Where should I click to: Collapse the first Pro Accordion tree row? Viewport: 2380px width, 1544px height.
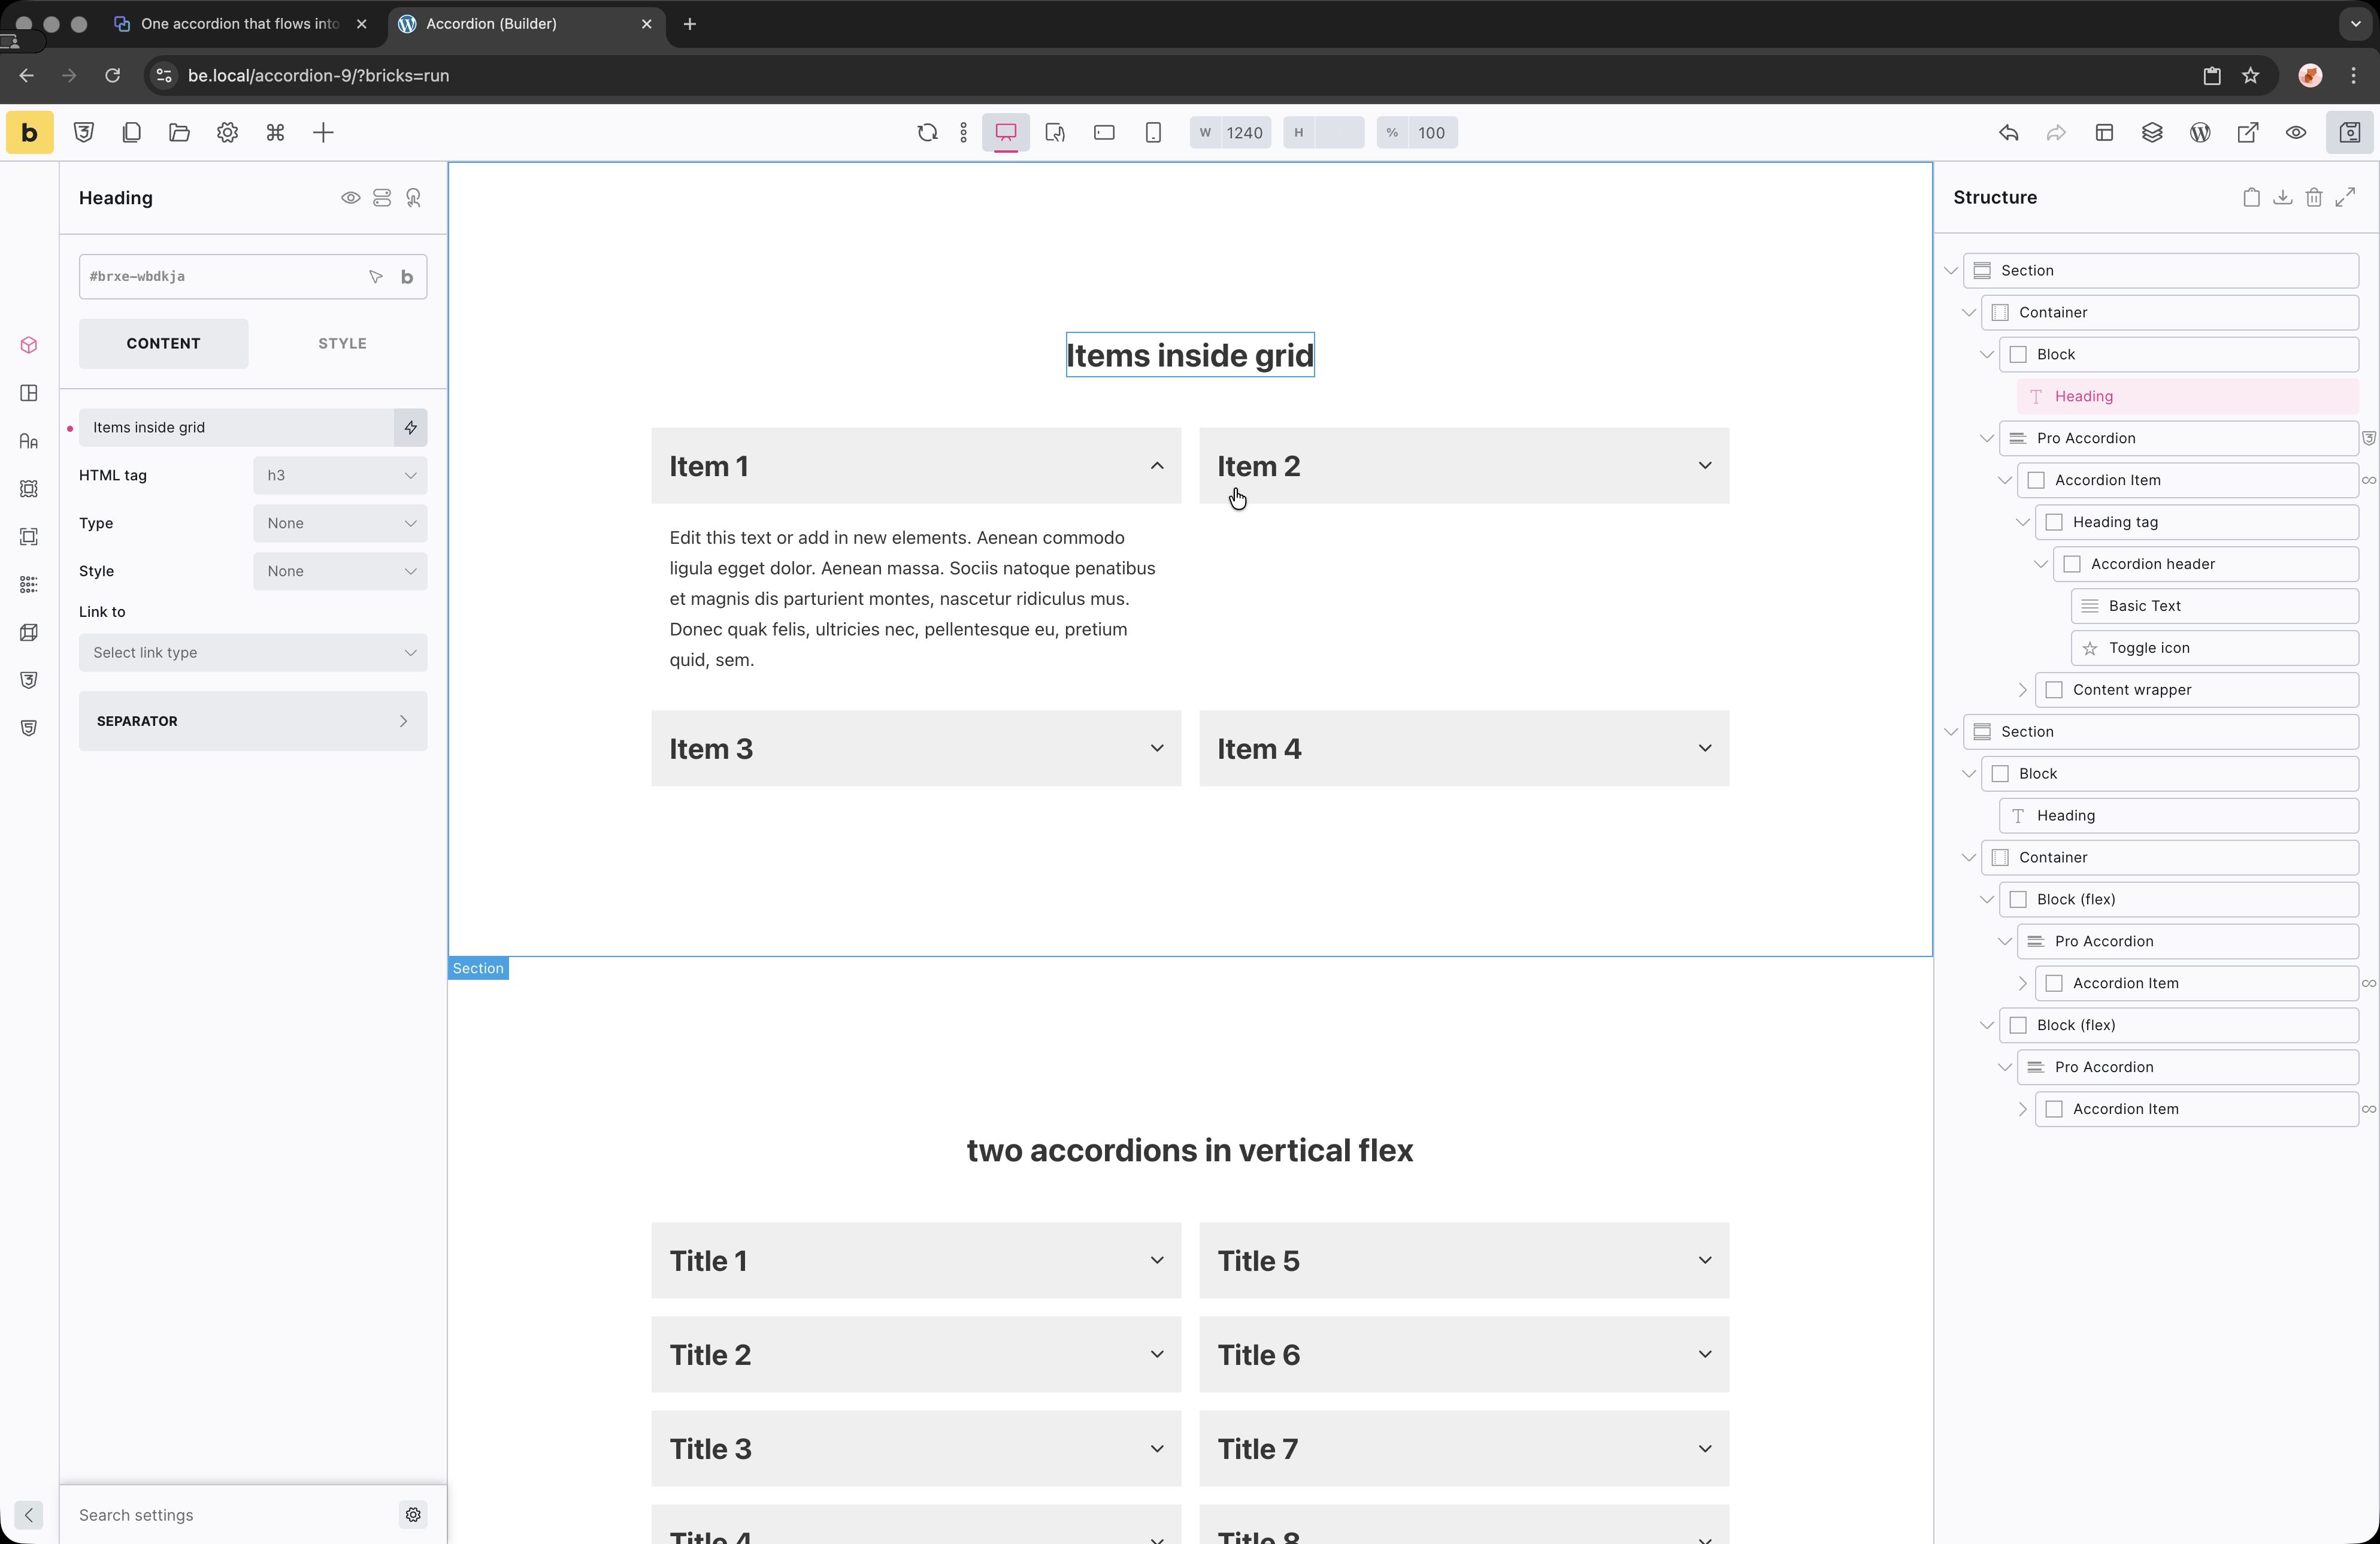point(1986,438)
